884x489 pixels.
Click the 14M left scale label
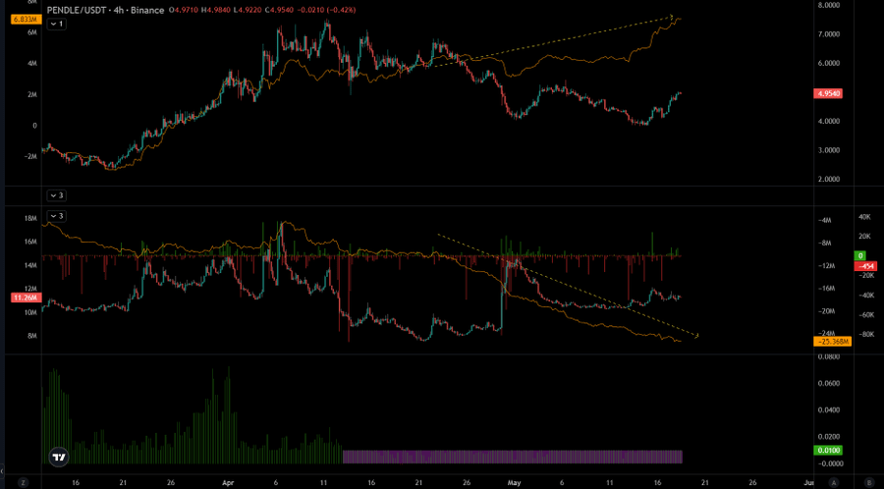pyautogui.click(x=31, y=265)
